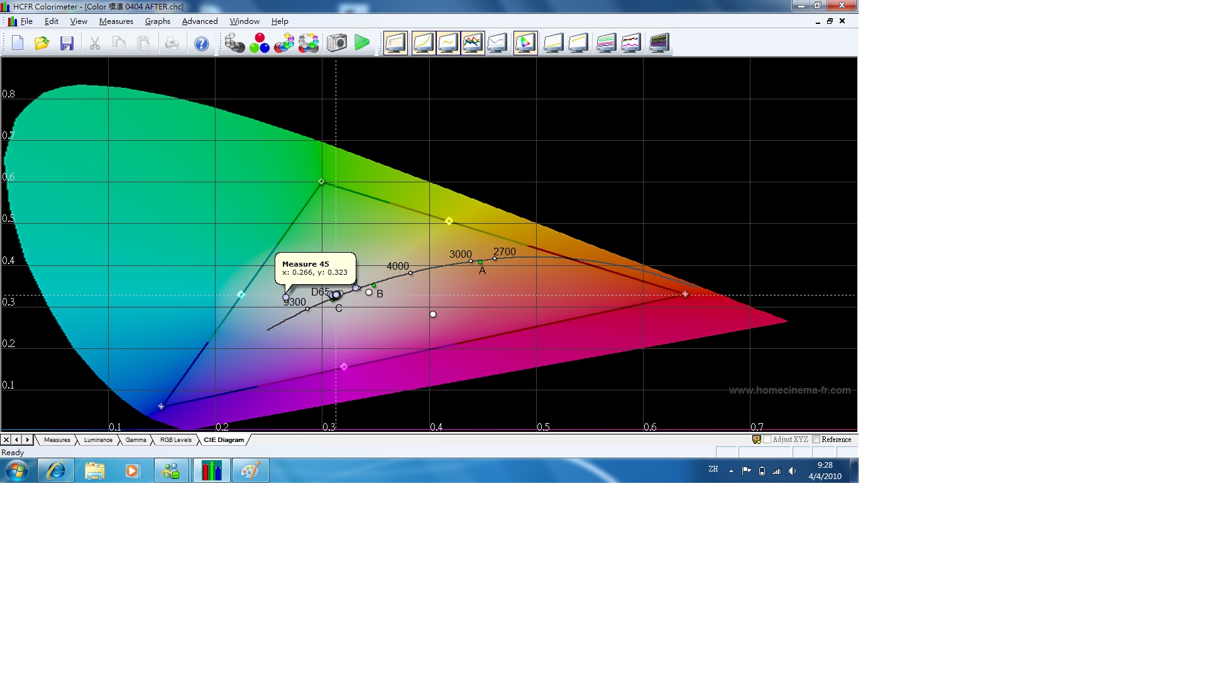Enable the Reference checkbox
This screenshot has height=679, width=1208.
(816, 439)
